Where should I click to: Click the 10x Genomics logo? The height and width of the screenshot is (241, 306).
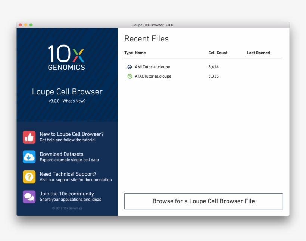pyautogui.click(x=66, y=57)
